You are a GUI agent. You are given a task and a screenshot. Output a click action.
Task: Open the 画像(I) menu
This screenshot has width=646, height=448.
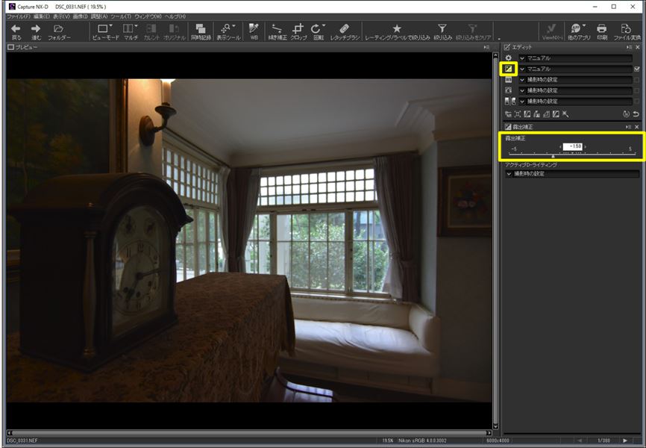click(x=81, y=16)
